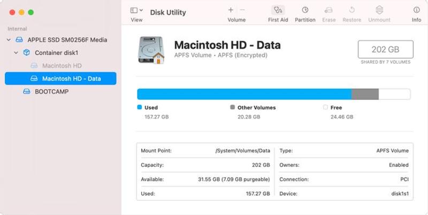Select Macintosh HD - Data volume row
The height and width of the screenshot is (215, 428).
(x=60, y=79)
